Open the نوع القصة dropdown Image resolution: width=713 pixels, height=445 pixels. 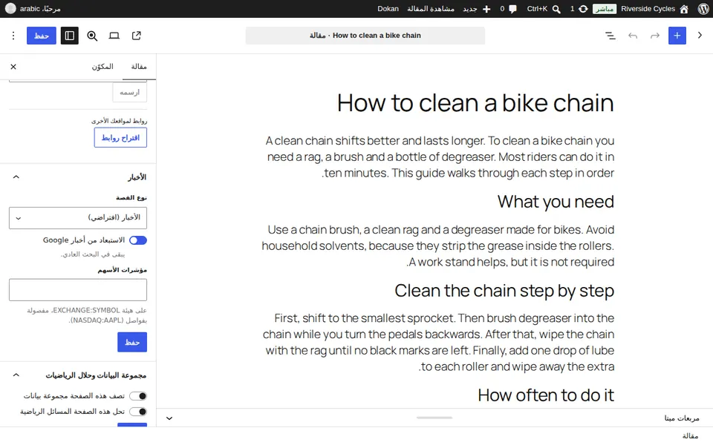[78, 218]
